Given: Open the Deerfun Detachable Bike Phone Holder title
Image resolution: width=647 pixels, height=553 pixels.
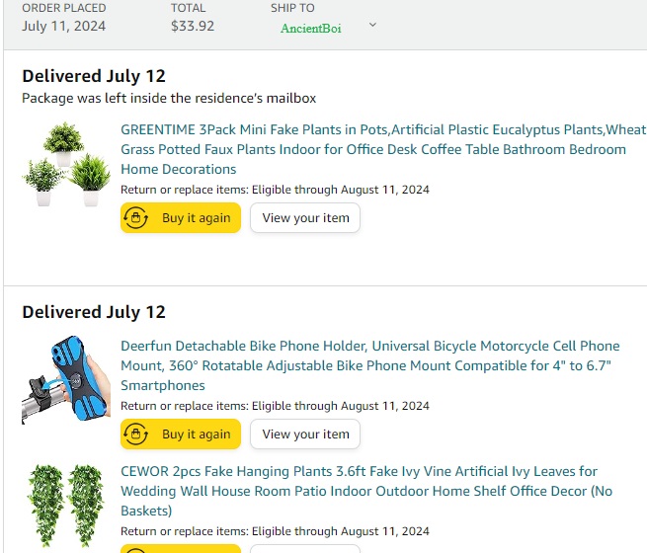Looking at the screenshot, I should tap(370, 365).
